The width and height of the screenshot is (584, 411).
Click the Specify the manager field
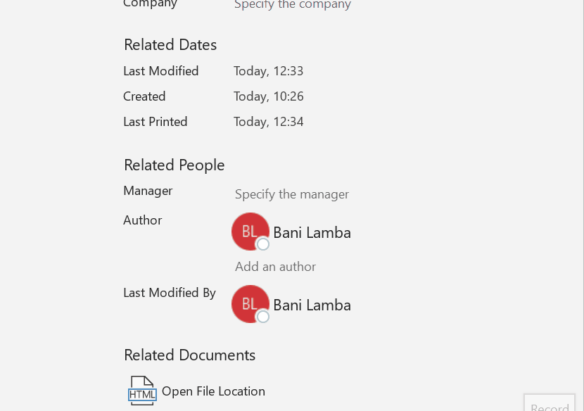tap(291, 194)
